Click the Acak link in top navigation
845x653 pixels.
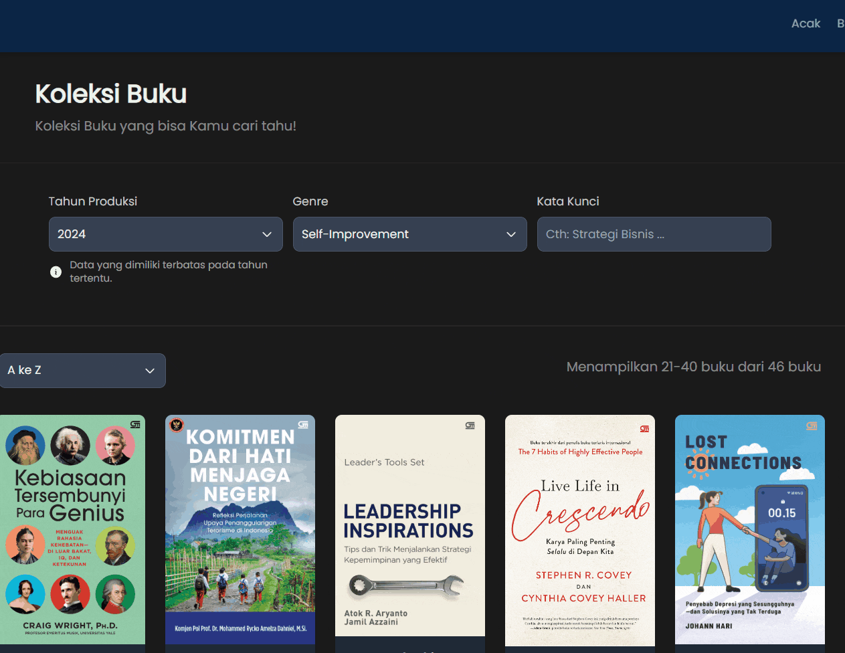806,23
